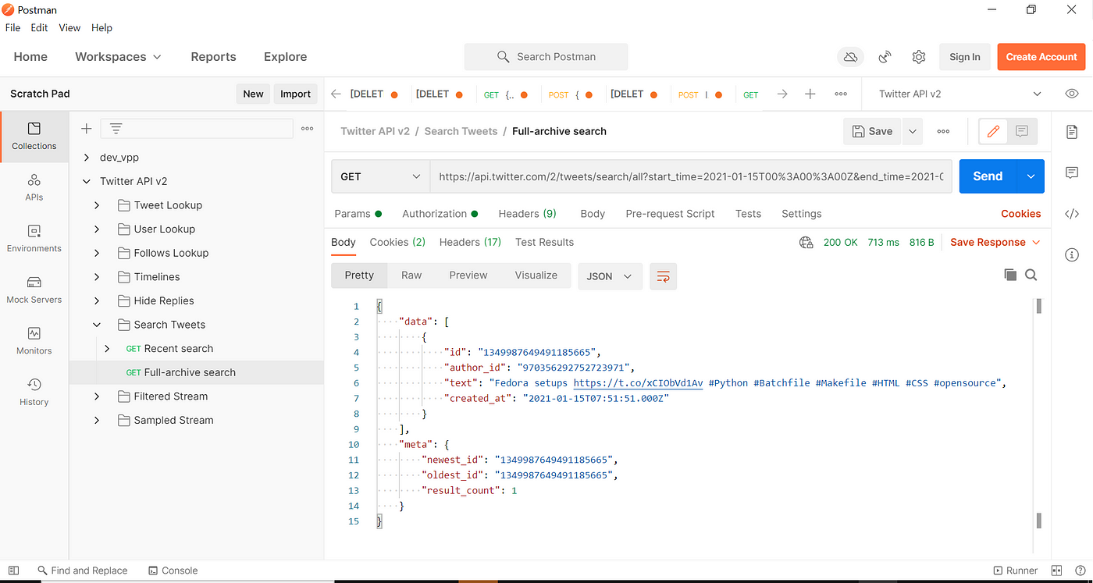Click the cloud sync status icon
Screen dimensions: 1093x583
[x=851, y=57]
